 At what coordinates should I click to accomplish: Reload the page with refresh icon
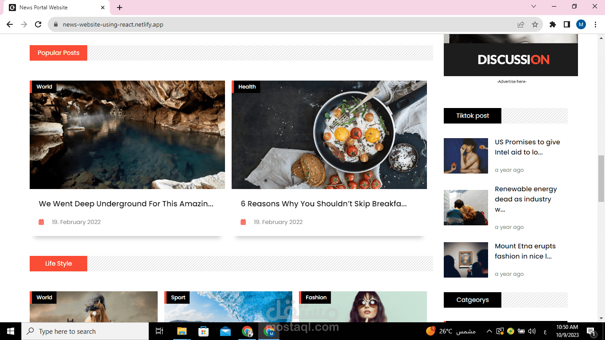point(38,24)
